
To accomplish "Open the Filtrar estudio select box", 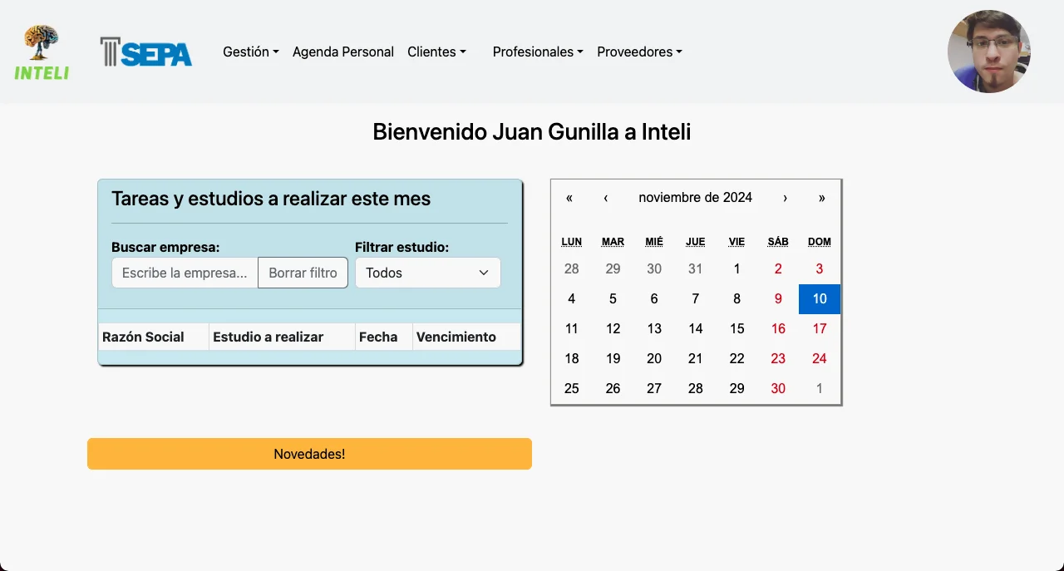I will pyautogui.click(x=427, y=273).
